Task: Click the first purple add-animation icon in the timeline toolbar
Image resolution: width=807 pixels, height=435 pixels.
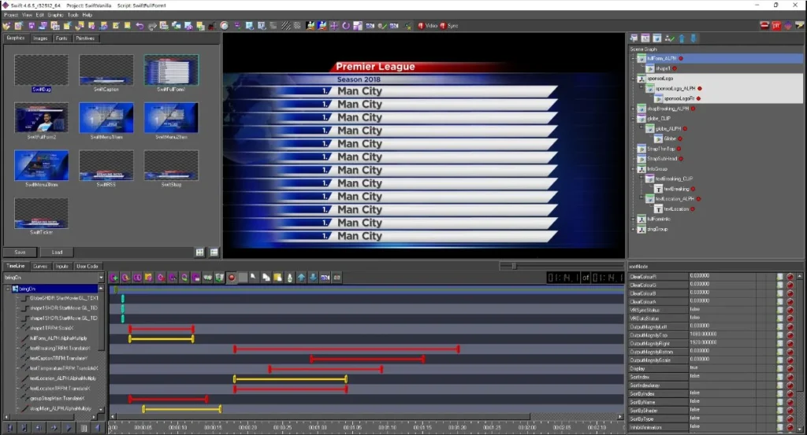Action: 113,278
